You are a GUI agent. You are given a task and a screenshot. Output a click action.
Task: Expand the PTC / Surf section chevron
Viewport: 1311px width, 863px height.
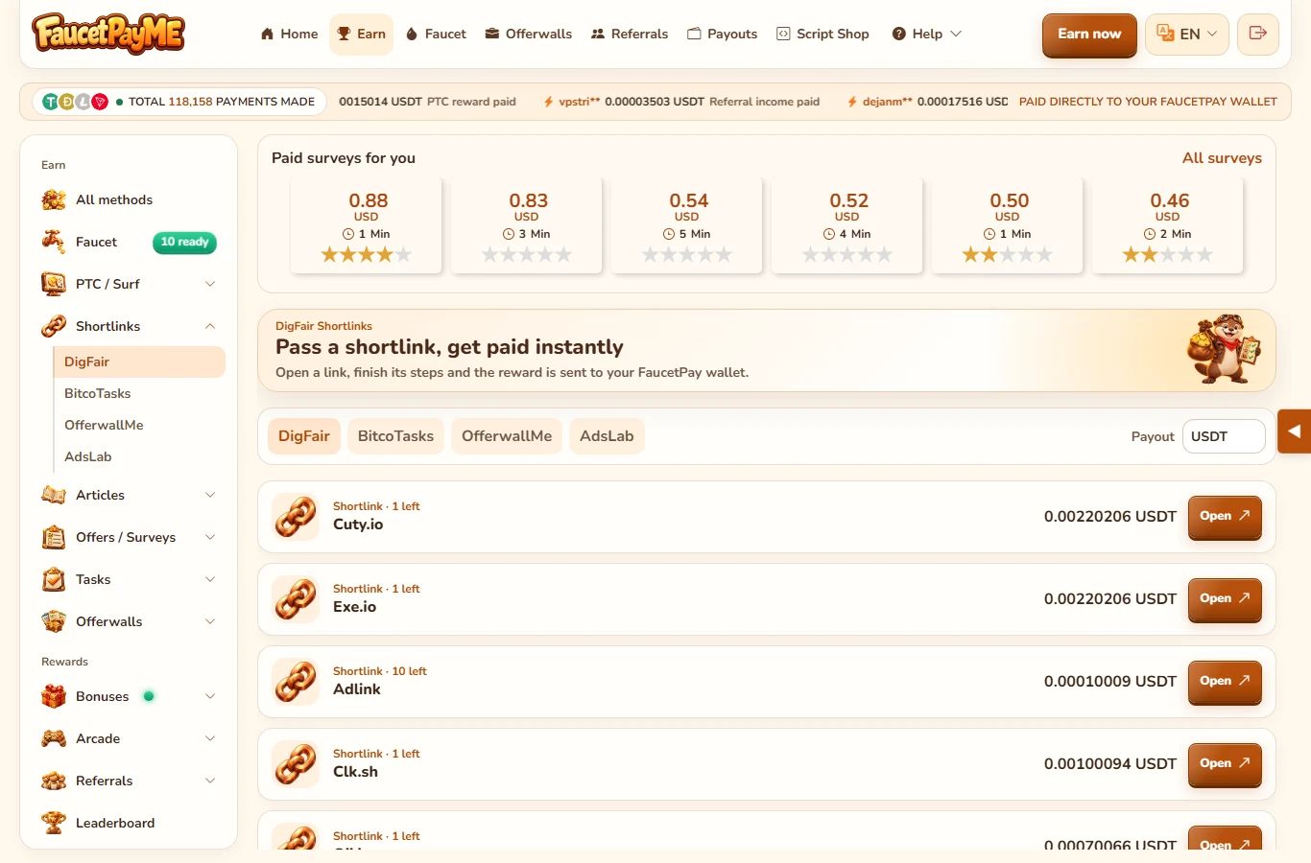(x=210, y=284)
